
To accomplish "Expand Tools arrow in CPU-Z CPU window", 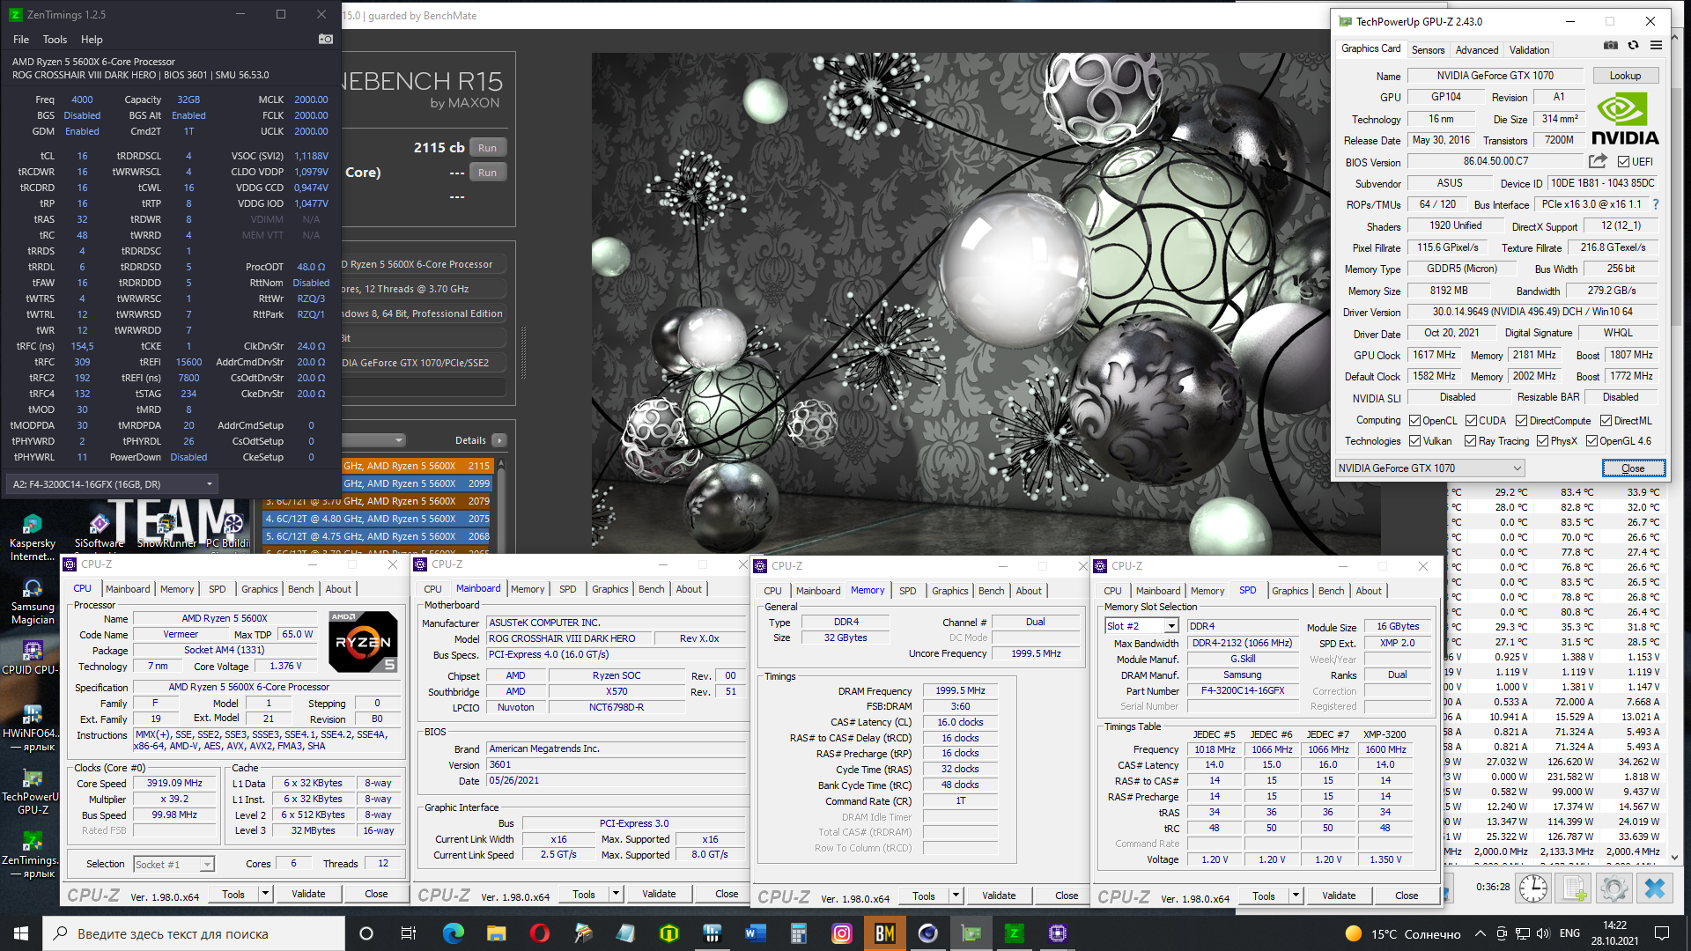I will click(x=264, y=894).
